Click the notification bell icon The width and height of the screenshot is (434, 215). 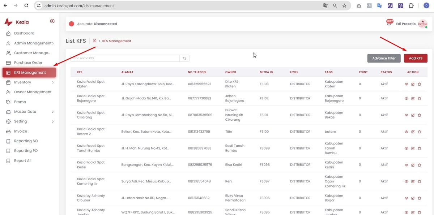pos(389,24)
